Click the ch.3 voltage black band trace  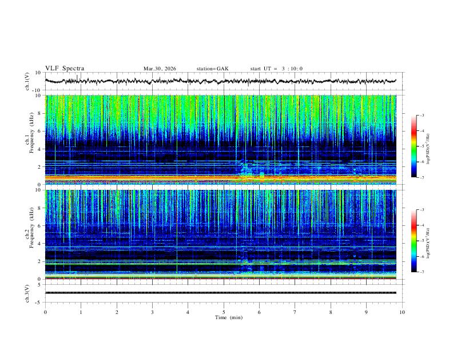[220, 293]
